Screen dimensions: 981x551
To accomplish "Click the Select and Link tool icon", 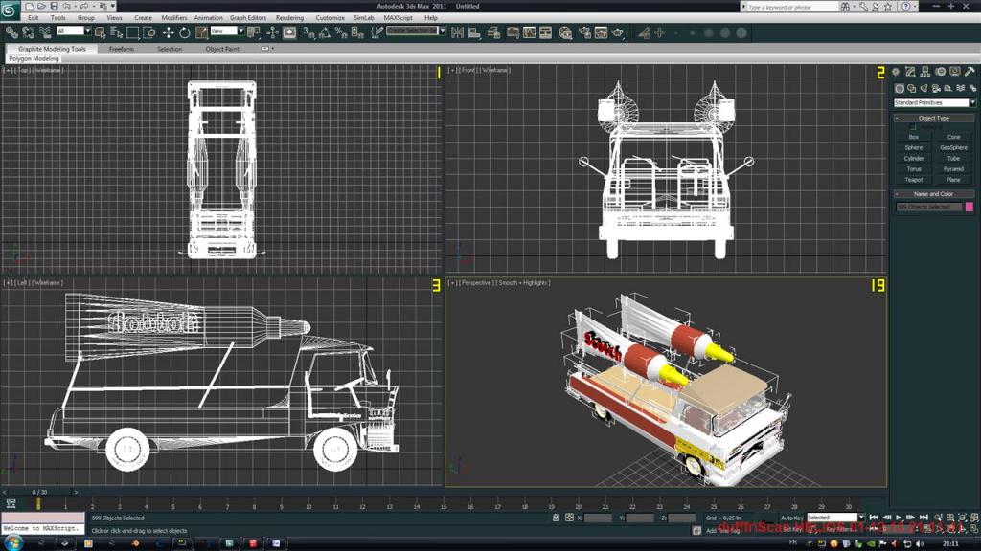I will pyautogui.click(x=11, y=33).
